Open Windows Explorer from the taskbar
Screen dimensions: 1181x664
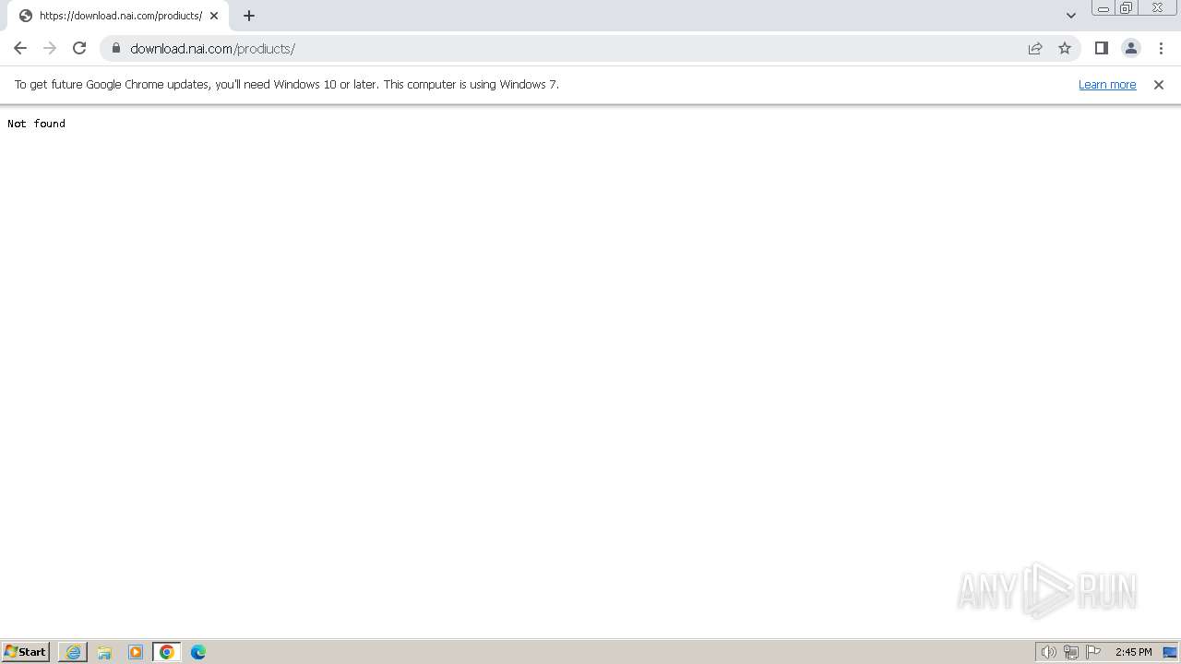pyautogui.click(x=104, y=652)
